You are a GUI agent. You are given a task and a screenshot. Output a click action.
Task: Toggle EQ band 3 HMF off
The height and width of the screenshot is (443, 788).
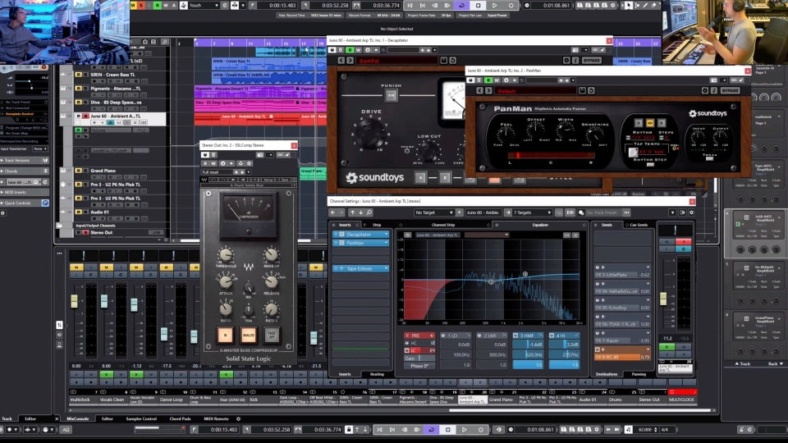(515, 336)
